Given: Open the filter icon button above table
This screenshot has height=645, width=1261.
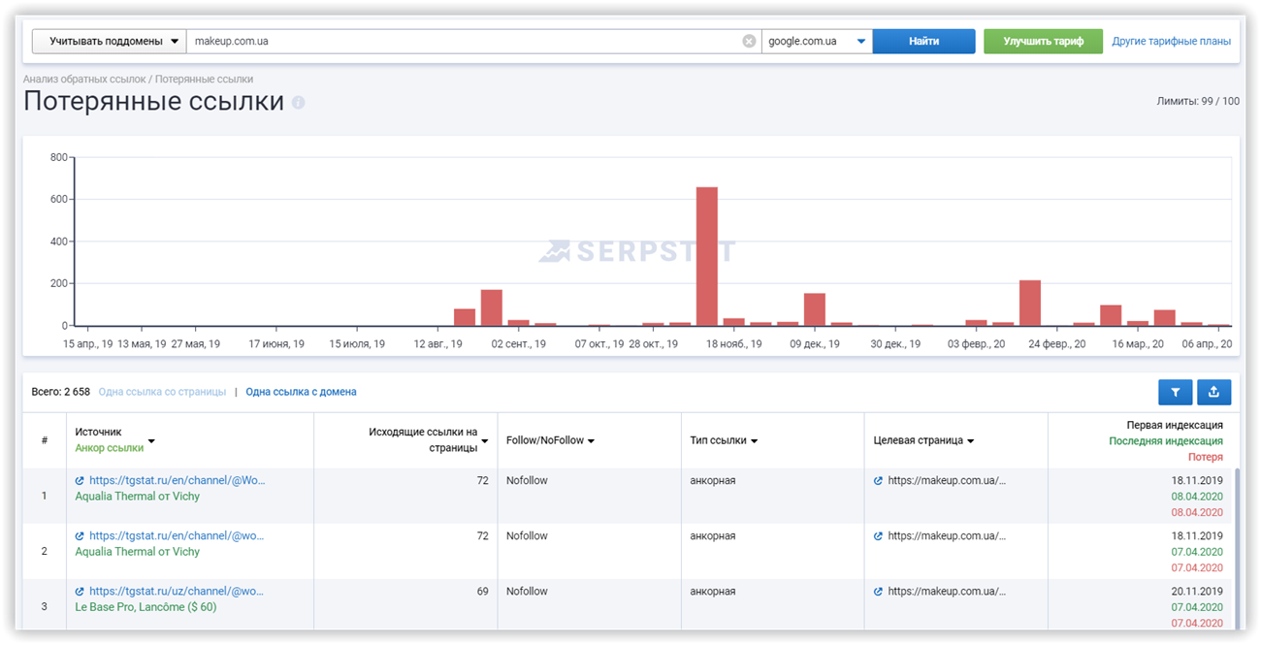Looking at the screenshot, I should [x=1175, y=392].
